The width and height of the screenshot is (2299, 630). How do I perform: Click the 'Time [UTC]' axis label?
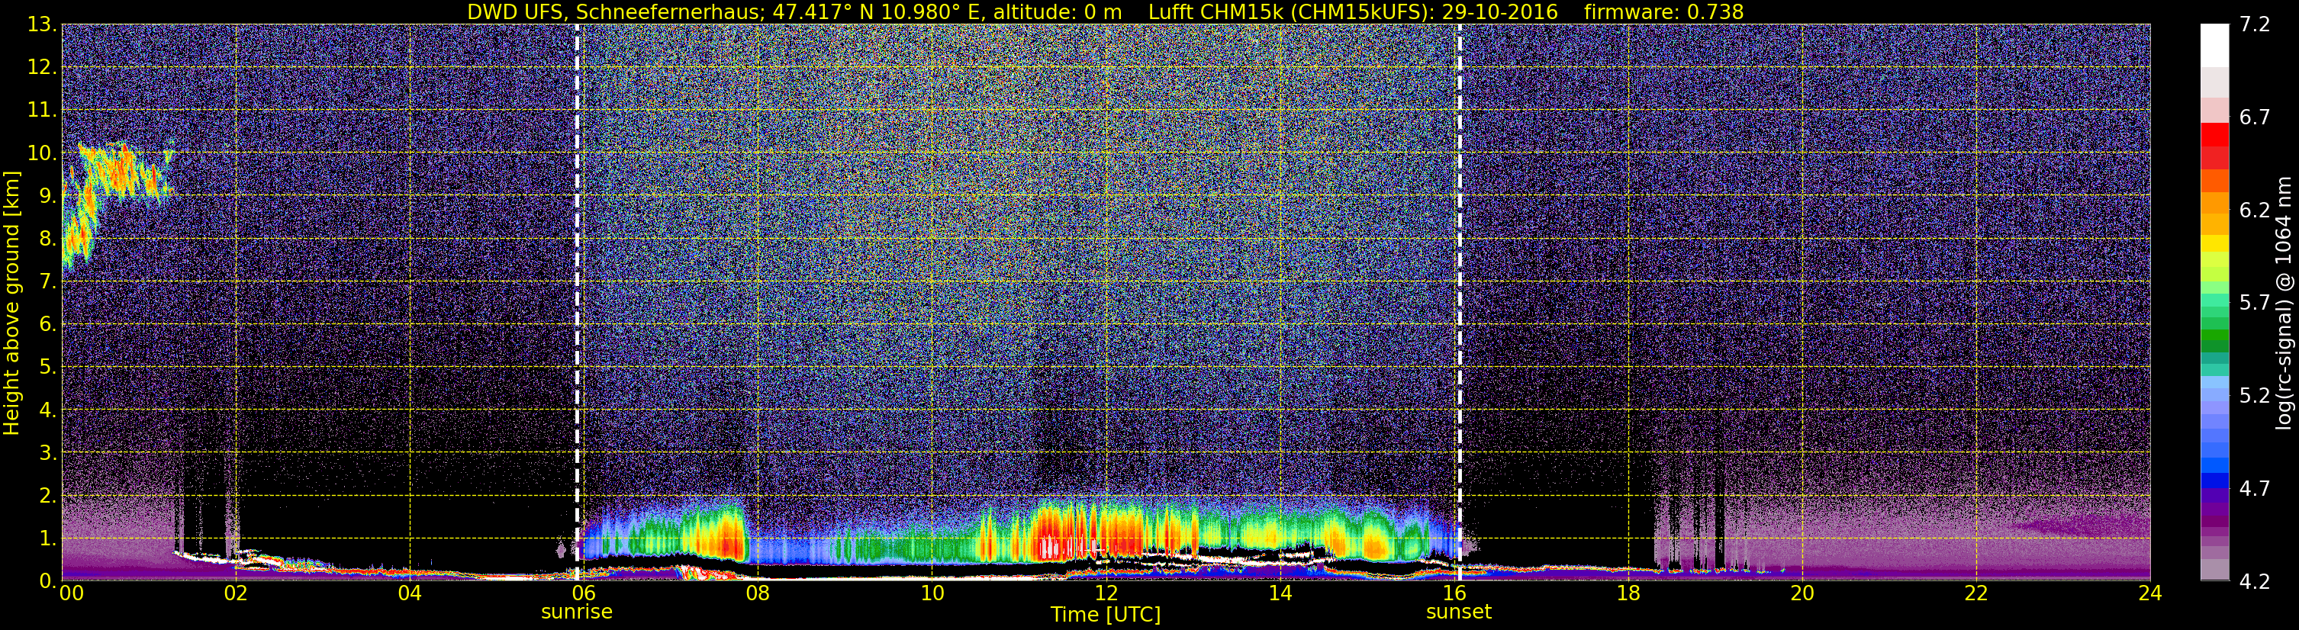click(1105, 614)
